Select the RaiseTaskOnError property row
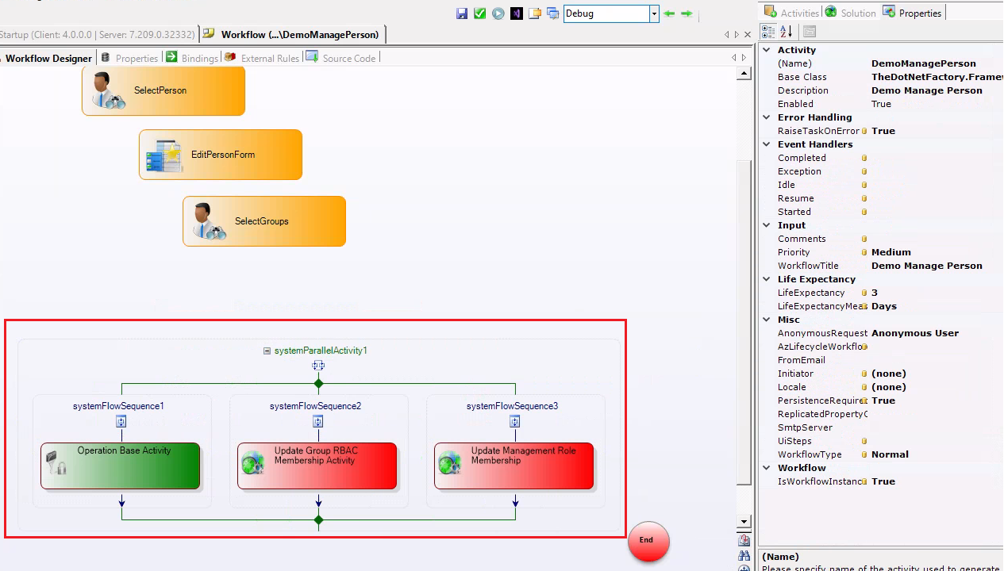This screenshot has height=571, width=1004. click(881, 131)
